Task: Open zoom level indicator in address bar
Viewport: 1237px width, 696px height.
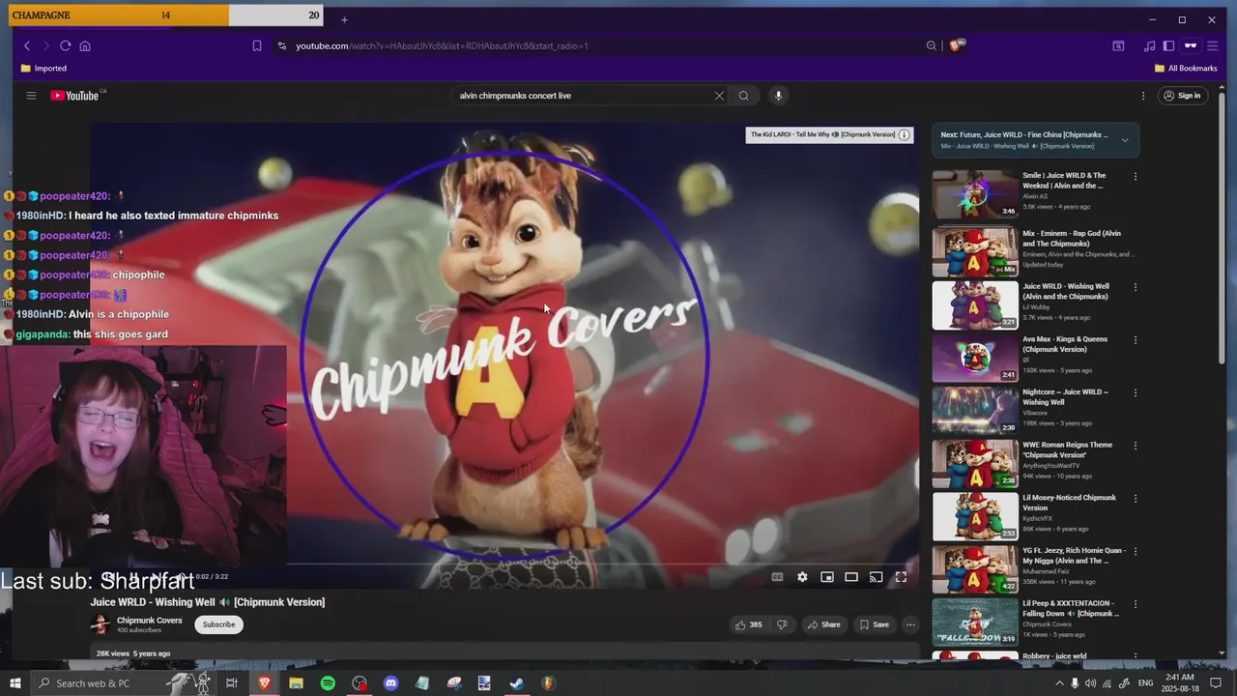Action: coord(932,45)
